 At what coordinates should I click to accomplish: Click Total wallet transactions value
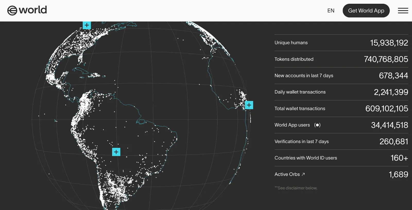click(387, 108)
